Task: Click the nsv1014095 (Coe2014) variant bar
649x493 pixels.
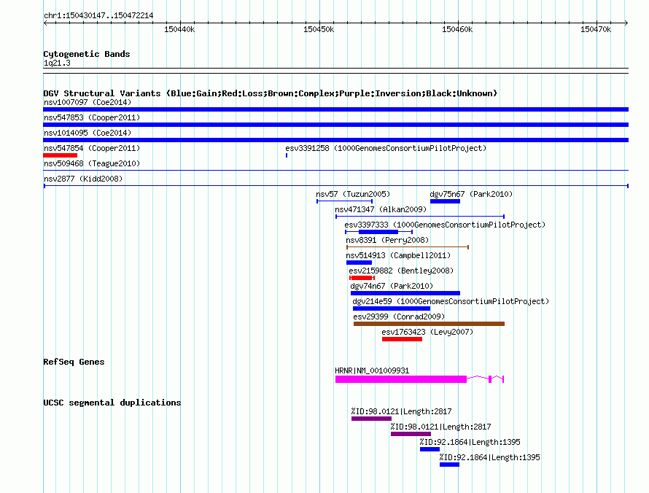Action: [x=335, y=140]
